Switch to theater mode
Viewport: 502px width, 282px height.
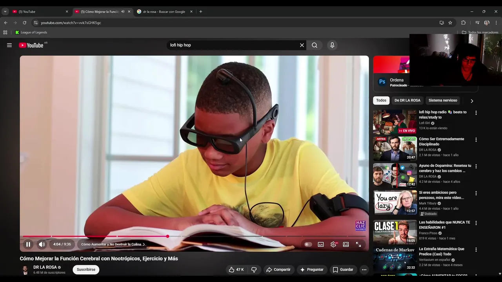(x=346, y=244)
